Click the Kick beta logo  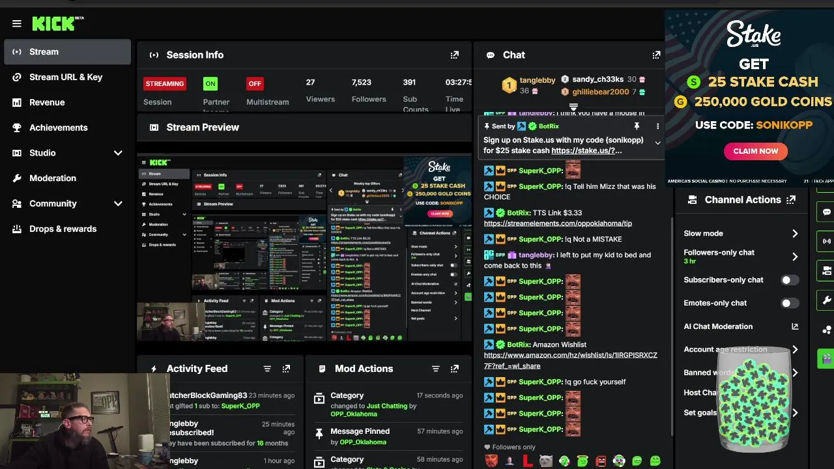[58, 23]
